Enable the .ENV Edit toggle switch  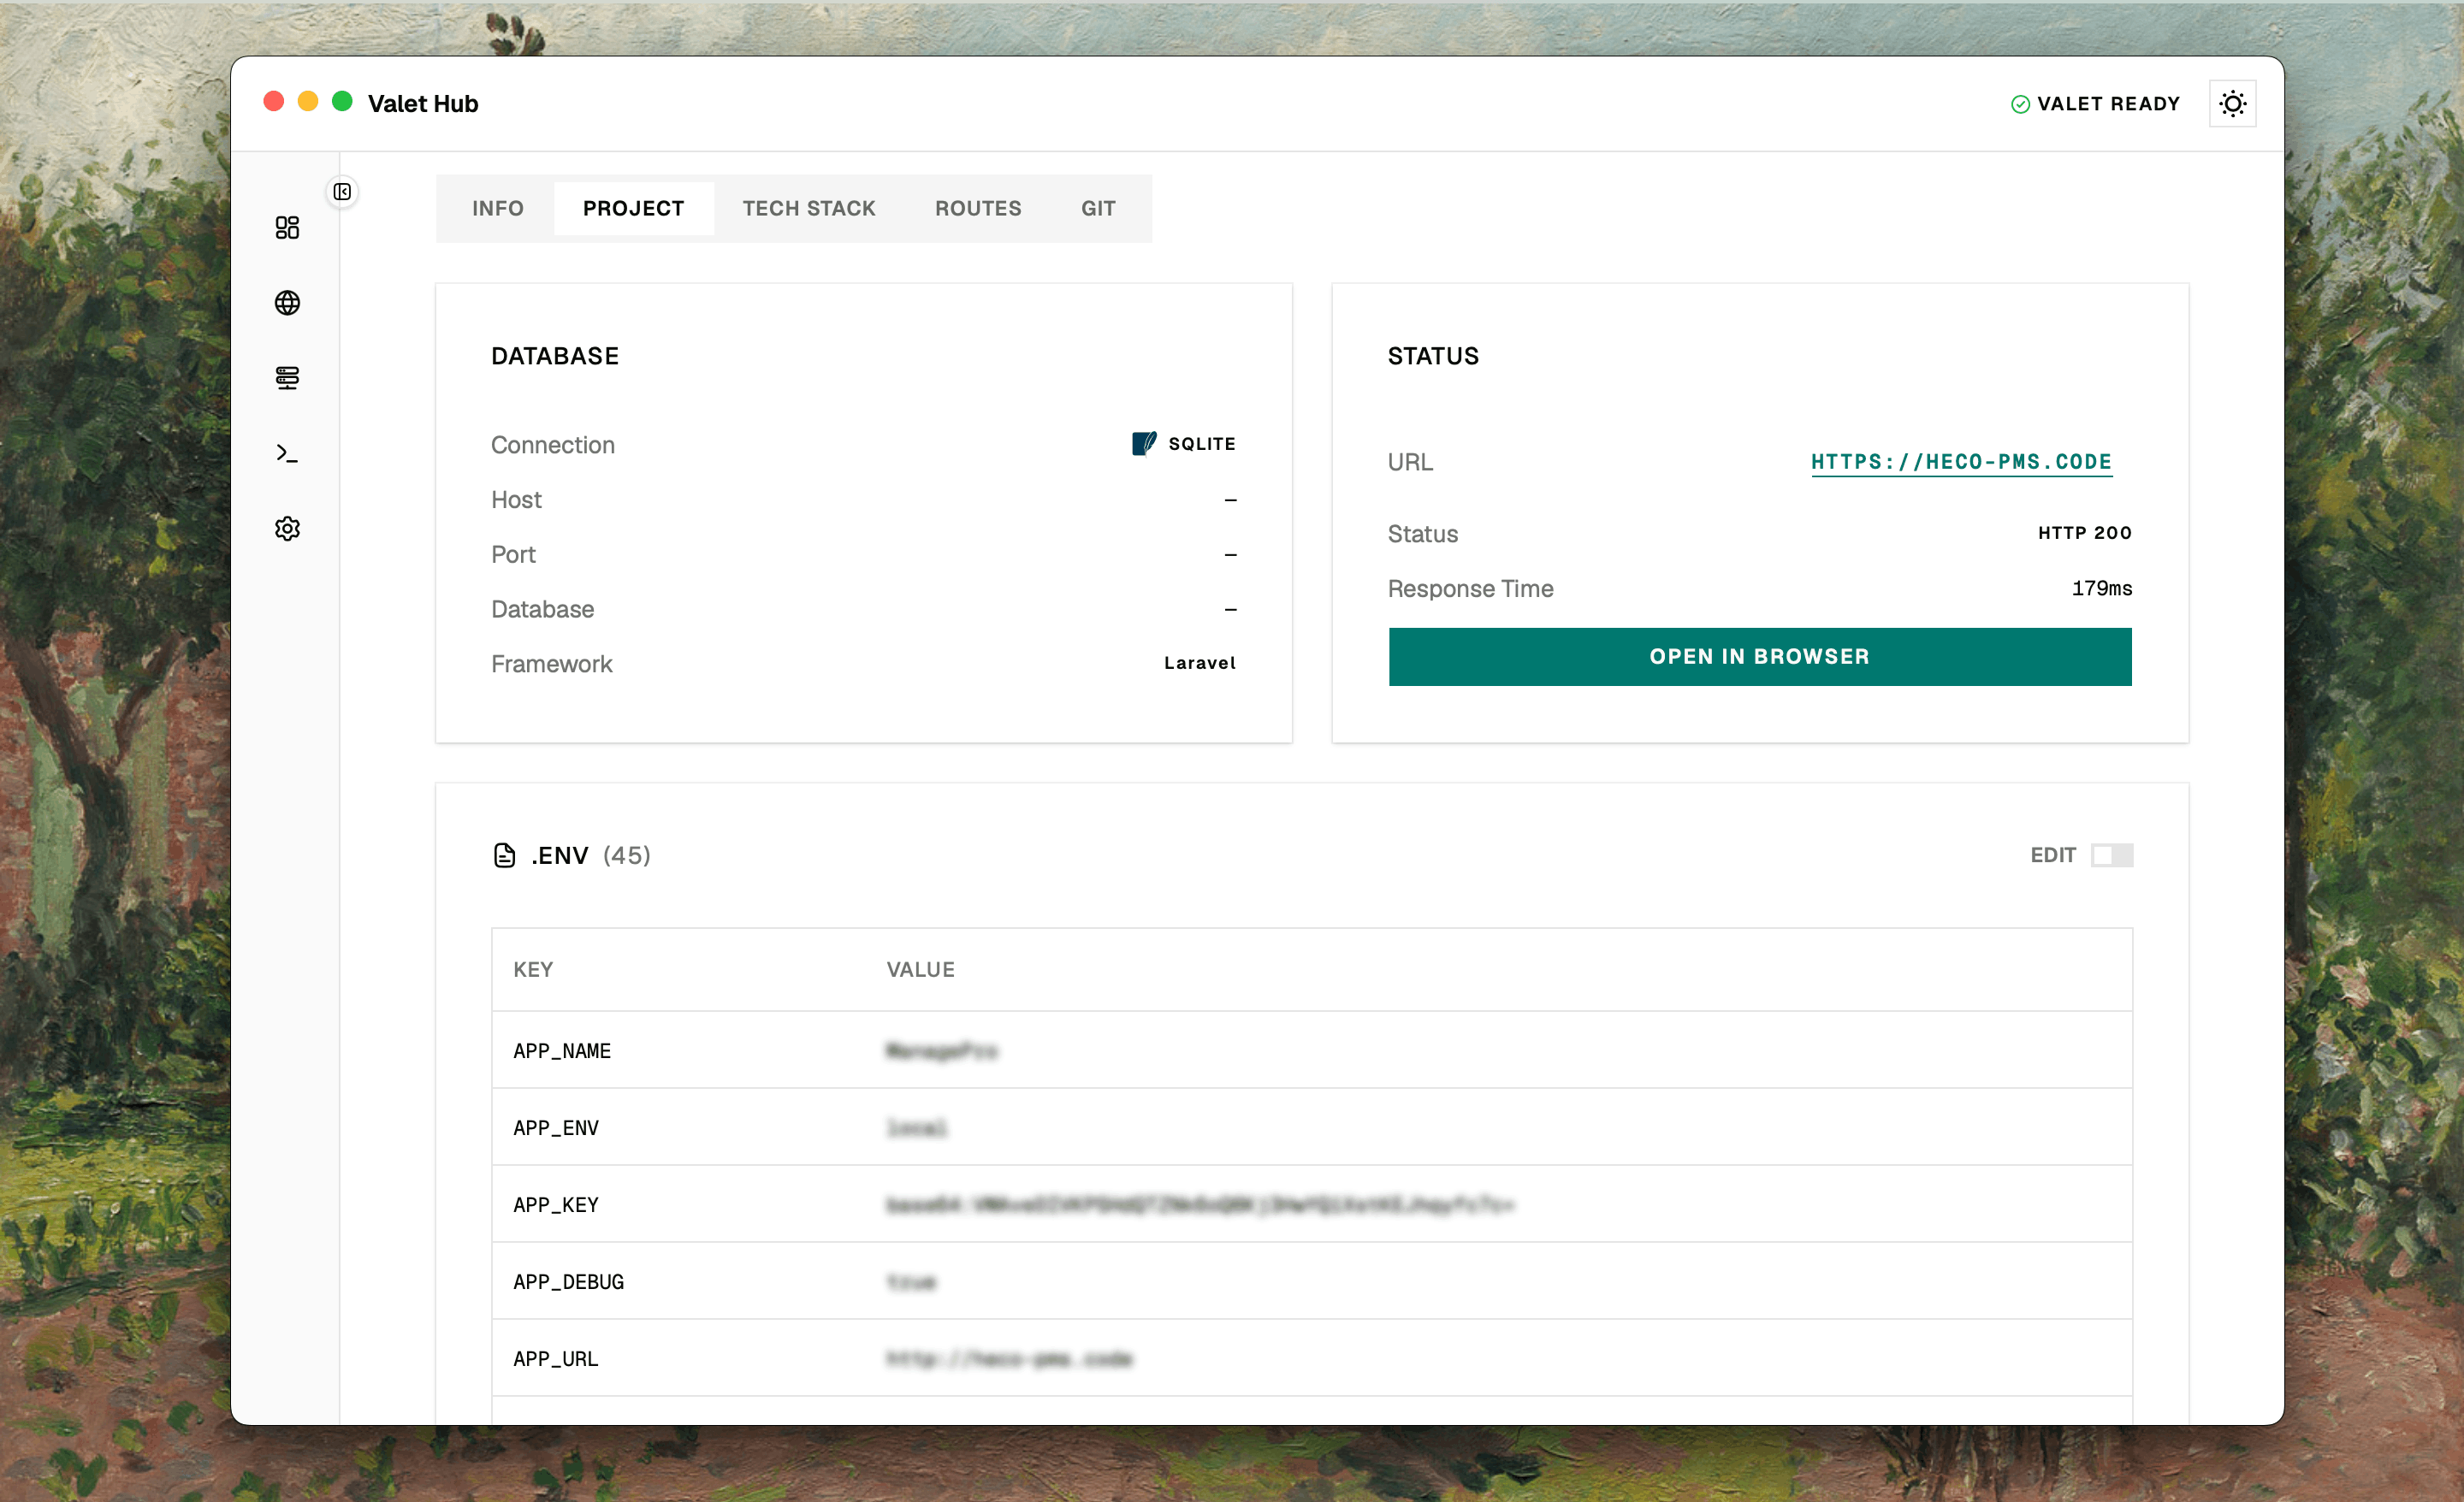coord(2112,855)
